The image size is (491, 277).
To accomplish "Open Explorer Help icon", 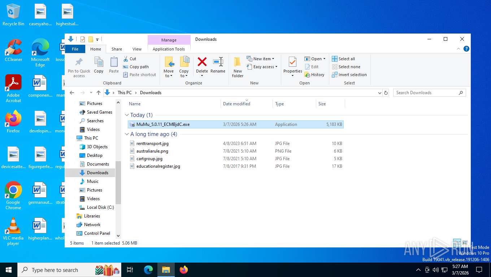I will pyautogui.click(x=466, y=49).
